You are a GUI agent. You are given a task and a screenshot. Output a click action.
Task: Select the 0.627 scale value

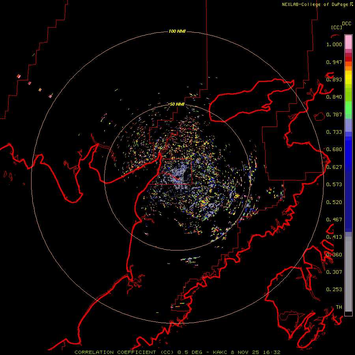(334, 167)
